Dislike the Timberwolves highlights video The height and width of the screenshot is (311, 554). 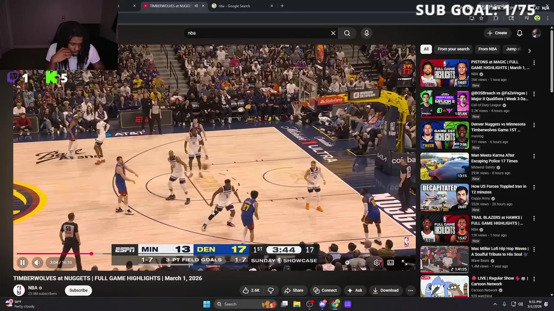coord(271,290)
